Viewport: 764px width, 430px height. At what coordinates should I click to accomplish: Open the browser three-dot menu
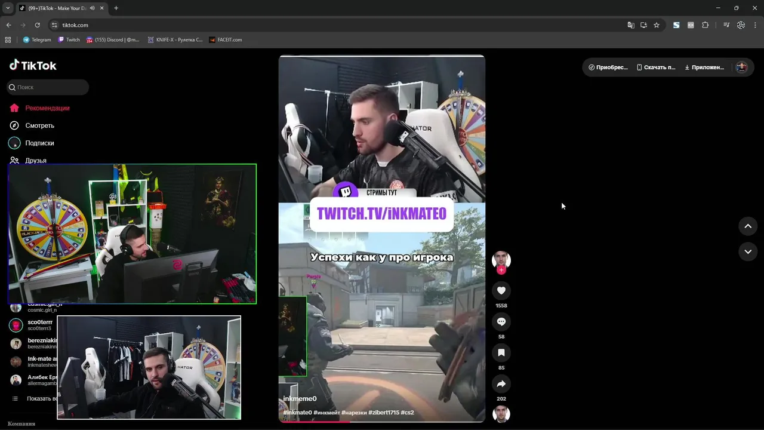[x=756, y=25]
